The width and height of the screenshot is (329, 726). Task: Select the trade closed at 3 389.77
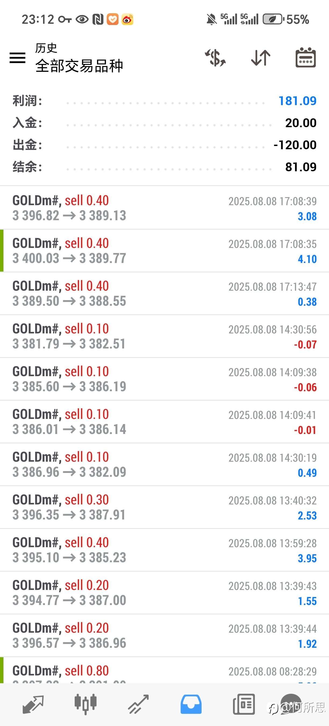[164, 251]
